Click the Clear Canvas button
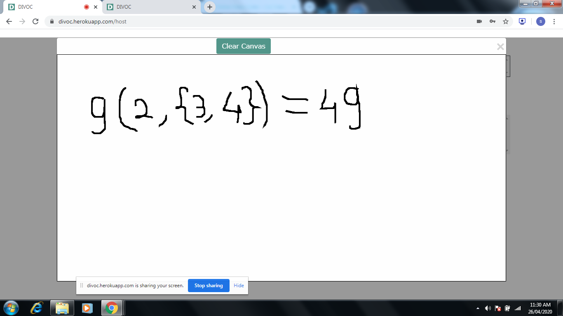Screen dimensions: 563x316 point(243,46)
